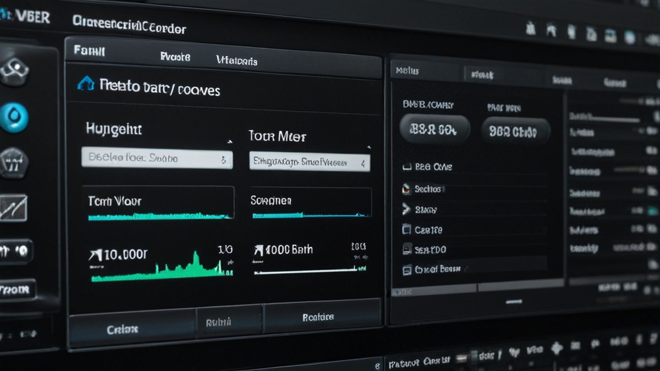Click the 1000 Bath progress line

click(309, 269)
